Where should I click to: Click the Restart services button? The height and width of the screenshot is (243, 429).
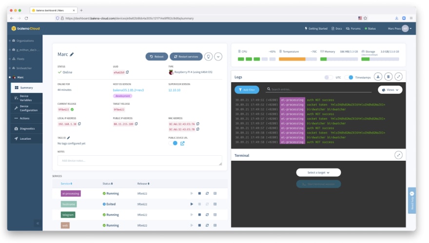pos(186,56)
